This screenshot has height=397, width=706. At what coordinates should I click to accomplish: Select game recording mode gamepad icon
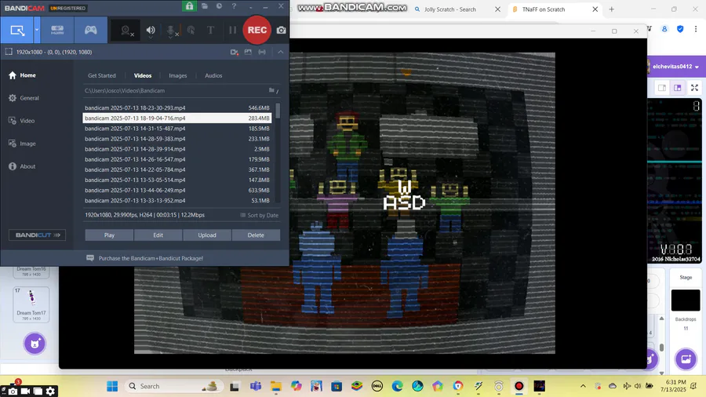click(90, 30)
